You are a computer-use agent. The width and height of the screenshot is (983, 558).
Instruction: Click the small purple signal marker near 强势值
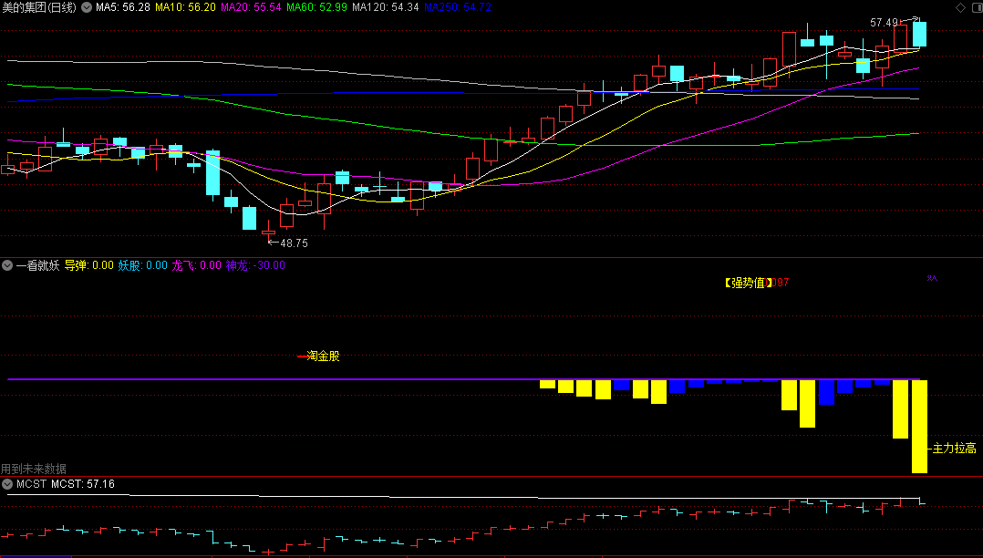click(x=932, y=278)
